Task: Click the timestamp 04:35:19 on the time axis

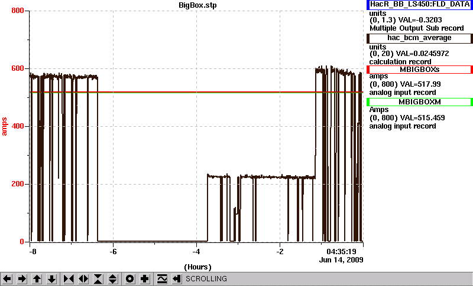Action: [x=342, y=251]
